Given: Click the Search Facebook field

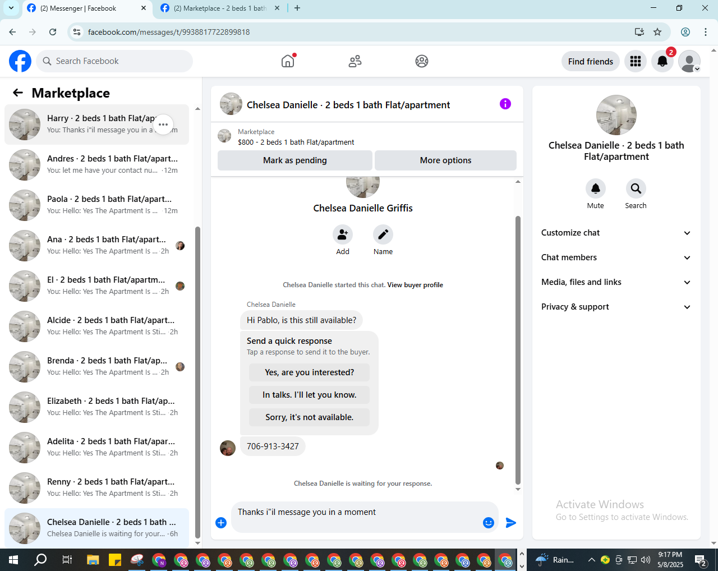Looking at the screenshot, I should pyautogui.click(x=114, y=61).
